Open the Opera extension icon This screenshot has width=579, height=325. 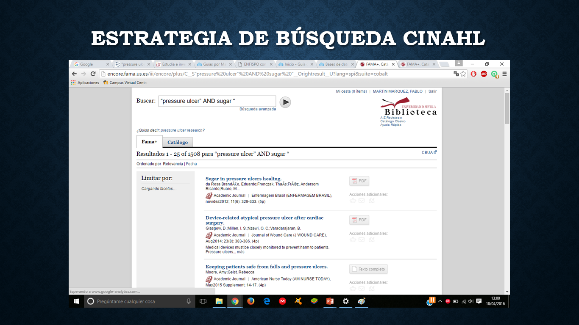coord(473,74)
